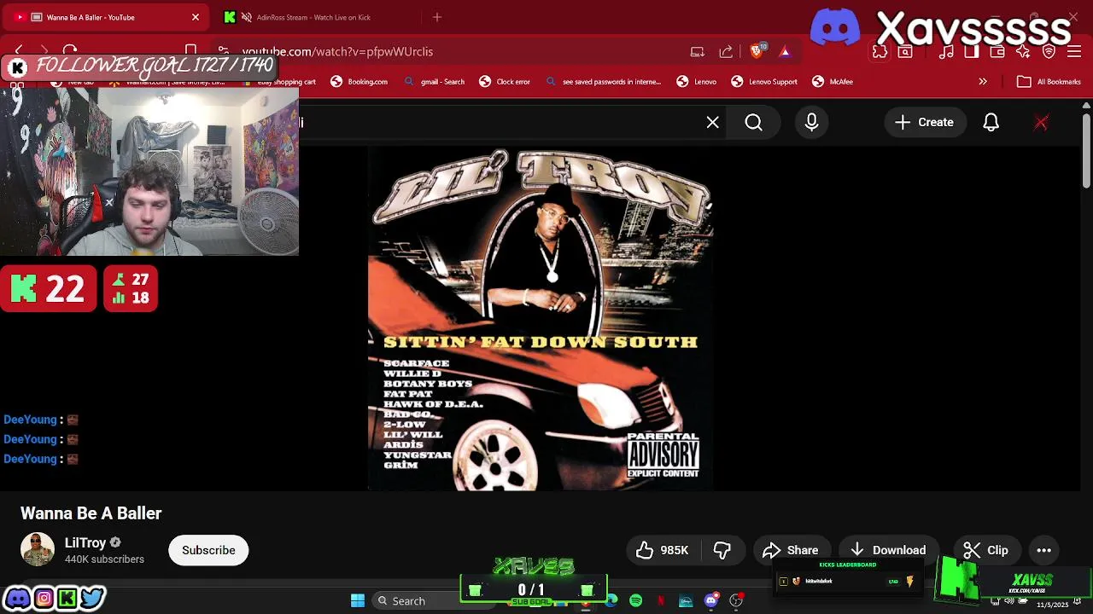Open Netflix from the taskbar
Image resolution: width=1093 pixels, height=614 pixels.
tap(661, 601)
